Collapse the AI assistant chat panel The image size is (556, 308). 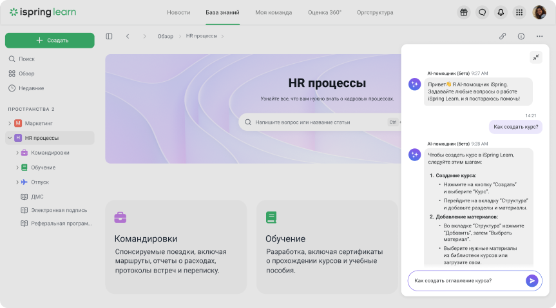(x=536, y=57)
